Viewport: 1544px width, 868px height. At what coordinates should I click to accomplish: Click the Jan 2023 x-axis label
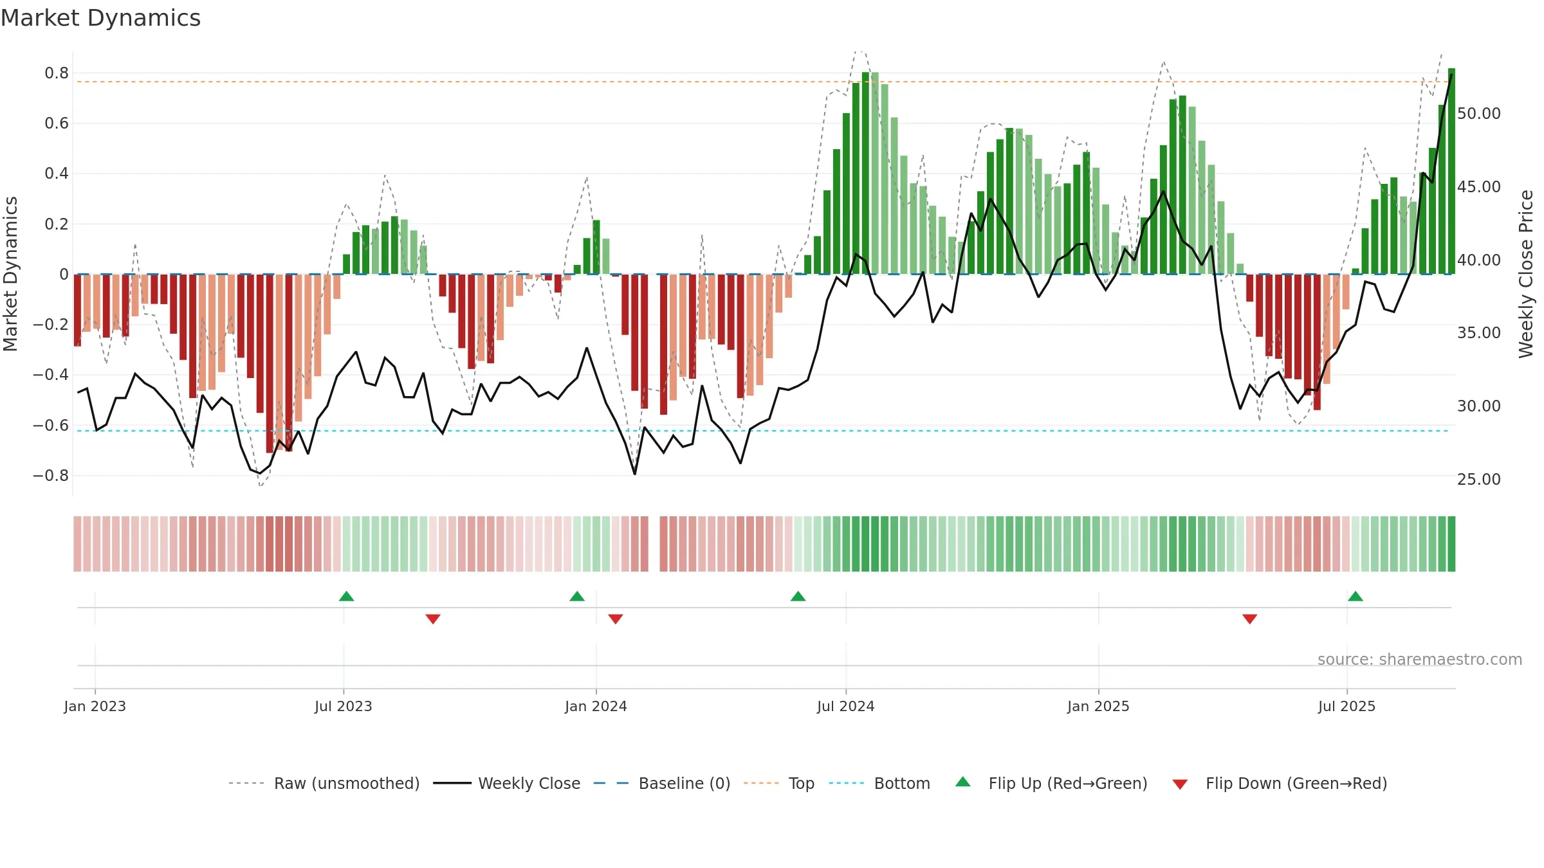(x=95, y=706)
